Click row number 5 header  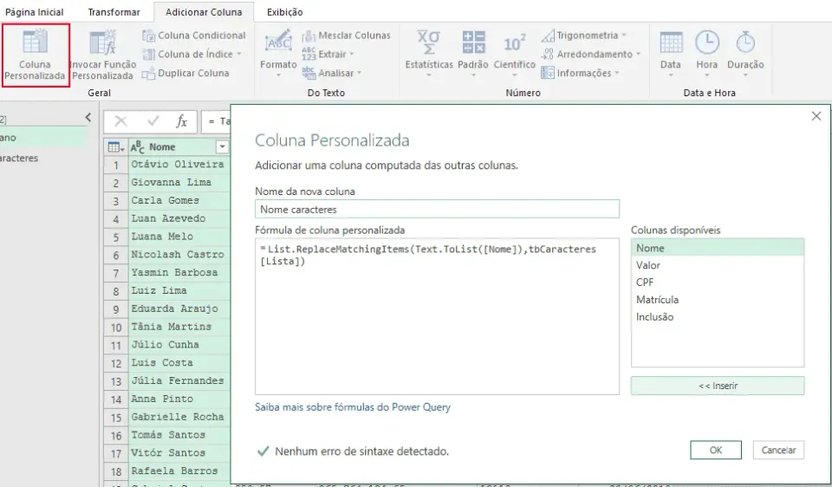click(115, 237)
